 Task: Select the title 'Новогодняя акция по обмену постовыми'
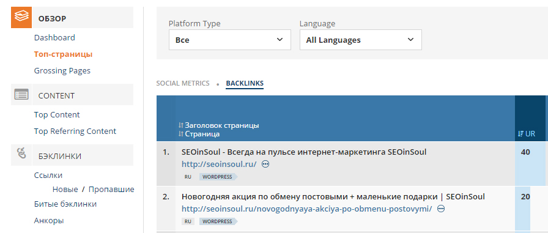point(333,197)
